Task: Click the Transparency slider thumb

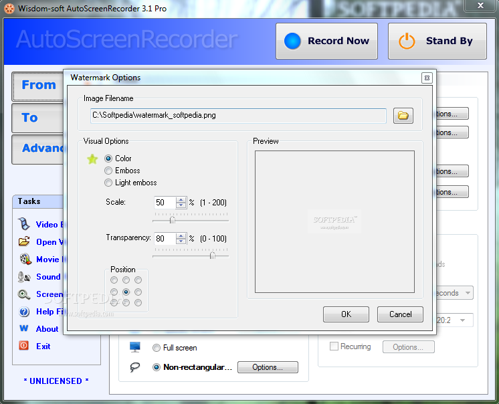Action: coord(213,256)
